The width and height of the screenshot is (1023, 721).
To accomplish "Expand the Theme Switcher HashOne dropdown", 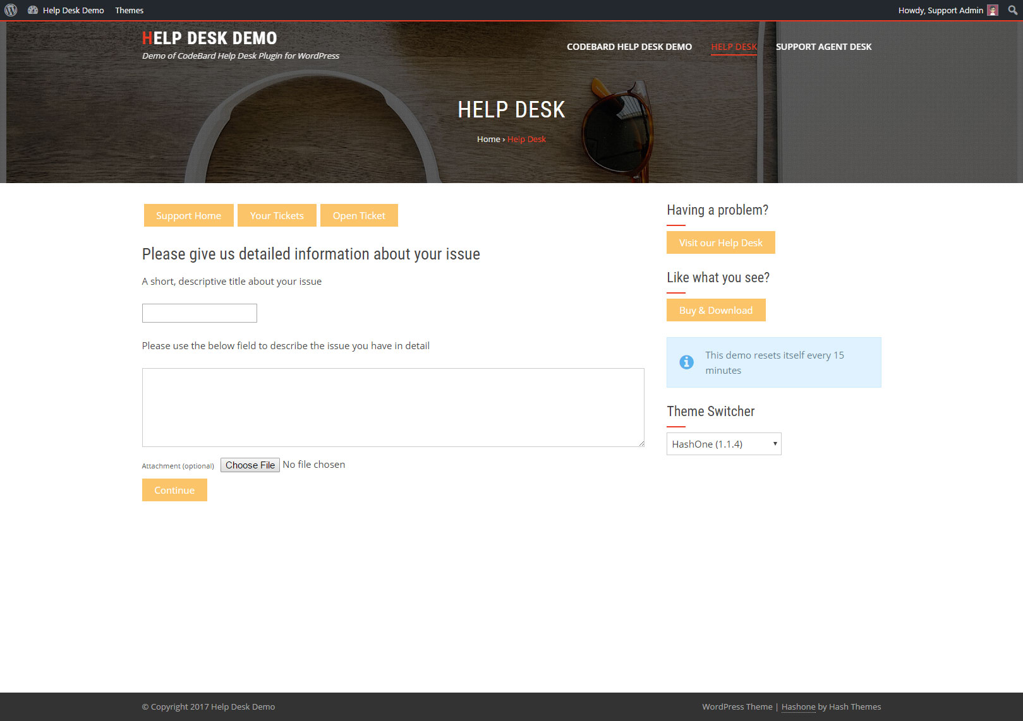I will coord(724,444).
